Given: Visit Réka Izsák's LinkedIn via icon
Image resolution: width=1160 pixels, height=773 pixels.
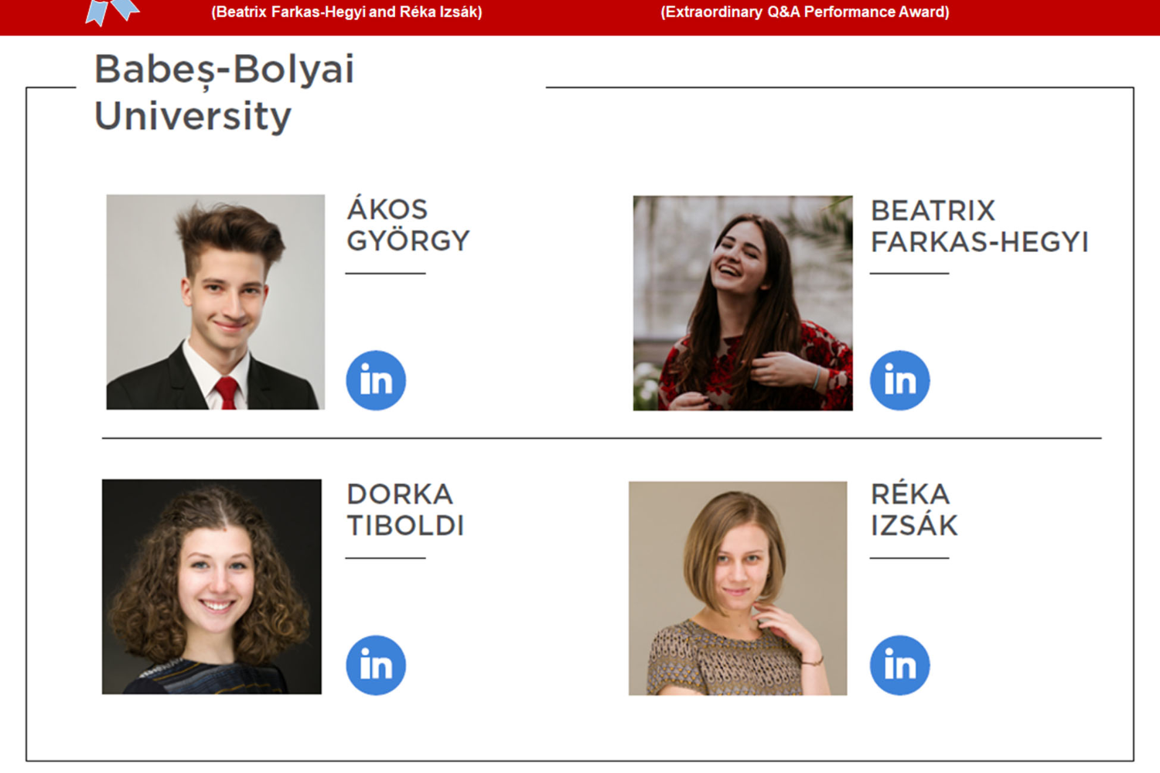Looking at the screenshot, I should 899,665.
